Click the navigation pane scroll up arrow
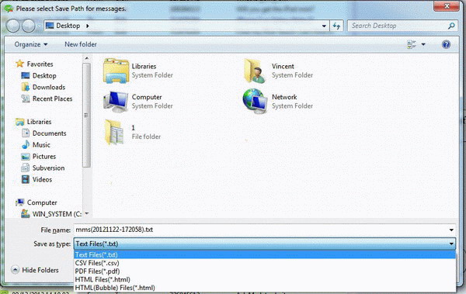 (x=86, y=58)
